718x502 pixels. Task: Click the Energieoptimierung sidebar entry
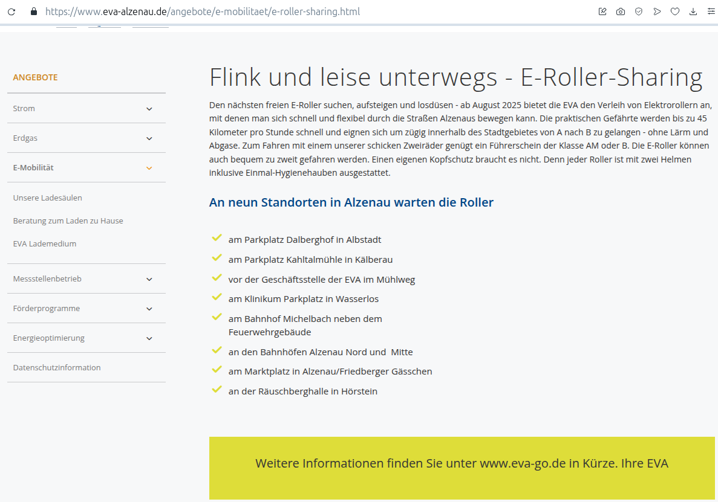pyautogui.click(x=49, y=338)
